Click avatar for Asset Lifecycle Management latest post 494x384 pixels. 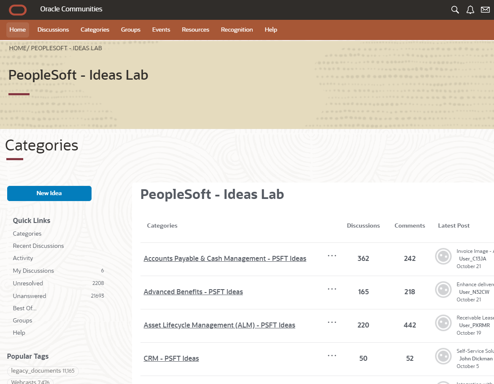pos(443,323)
